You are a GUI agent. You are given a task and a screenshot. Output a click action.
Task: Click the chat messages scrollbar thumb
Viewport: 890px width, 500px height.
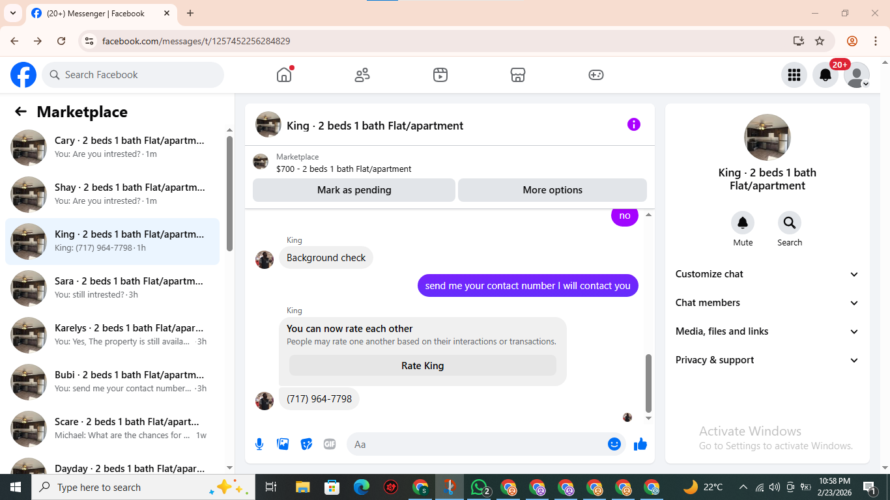[x=648, y=383]
